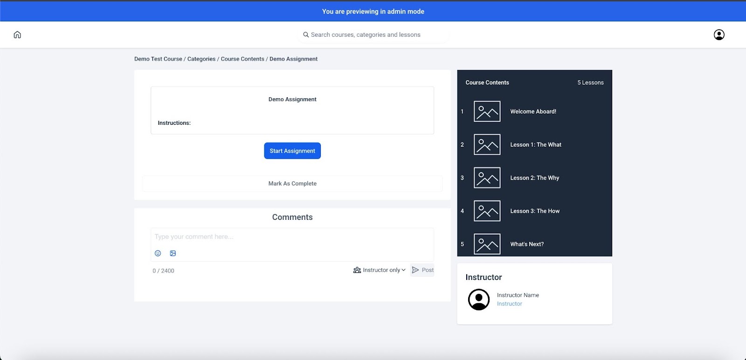Click the attach image icon in comments
Screen dimensions: 746x360
click(173, 253)
